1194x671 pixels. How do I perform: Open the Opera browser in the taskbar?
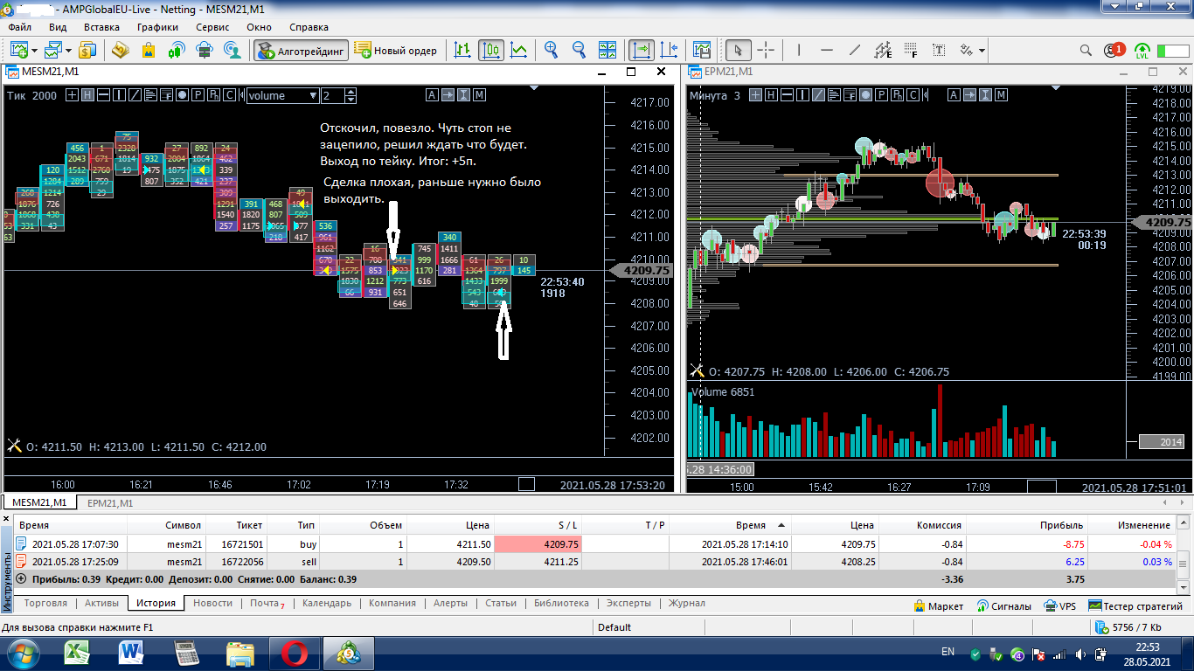pos(294,652)
